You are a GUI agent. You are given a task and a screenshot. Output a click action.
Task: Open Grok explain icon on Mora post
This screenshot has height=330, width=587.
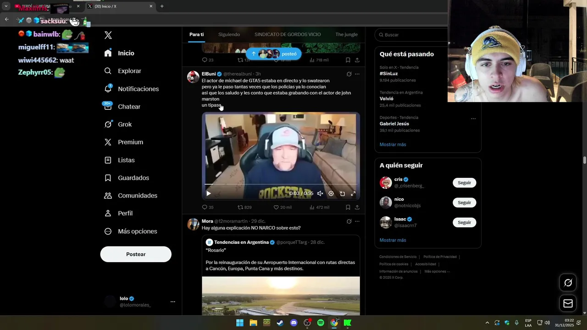click(x=349, y=221)
